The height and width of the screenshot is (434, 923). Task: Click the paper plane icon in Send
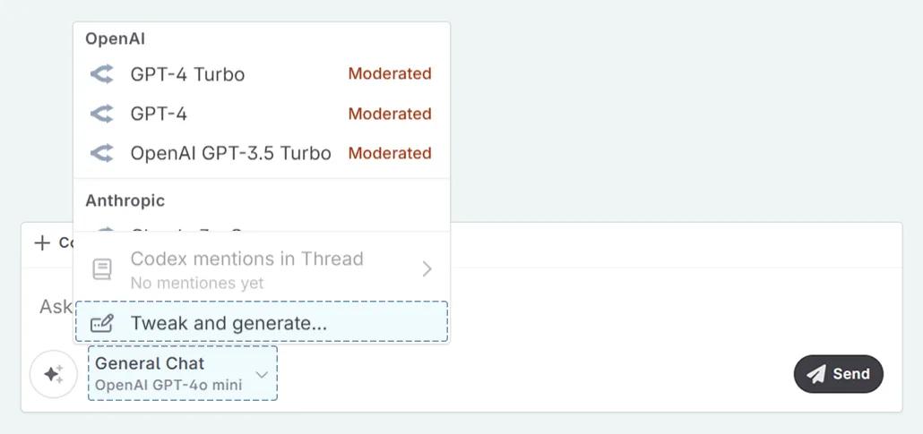coord(815,374)
